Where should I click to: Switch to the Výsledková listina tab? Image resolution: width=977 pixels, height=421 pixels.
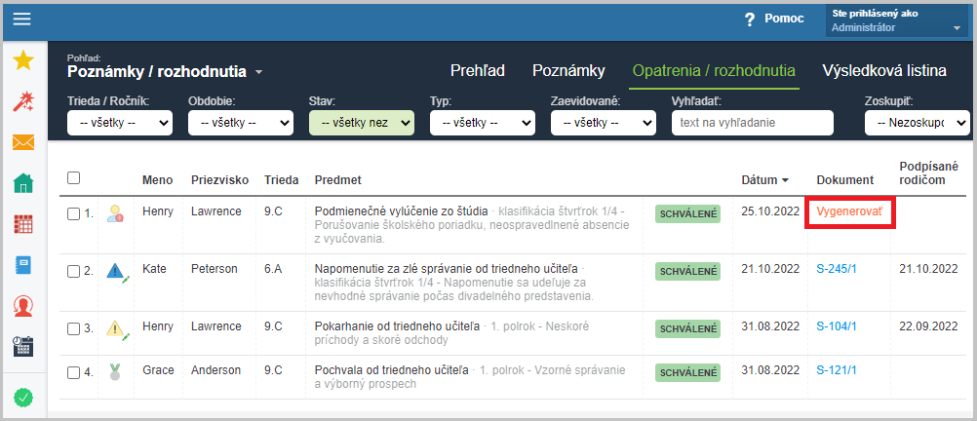[884, 71]
